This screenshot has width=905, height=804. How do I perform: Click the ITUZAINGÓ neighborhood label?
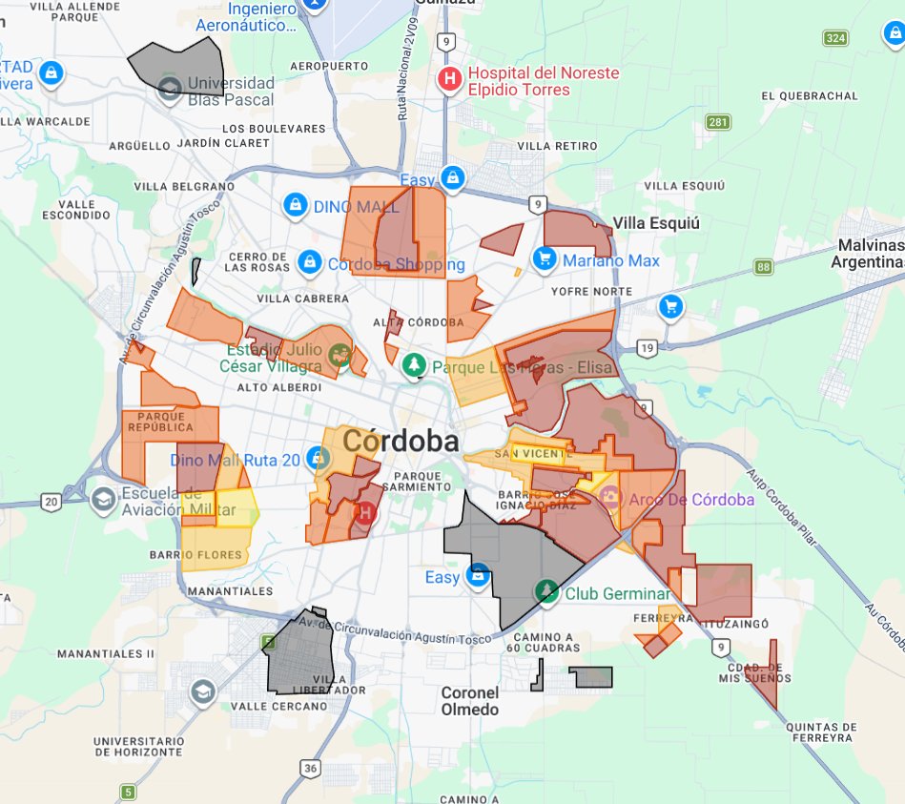click(733, 624)
